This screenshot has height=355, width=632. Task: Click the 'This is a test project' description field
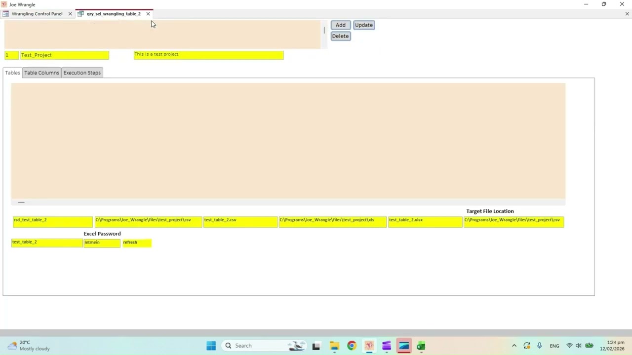tap(208, 55)
